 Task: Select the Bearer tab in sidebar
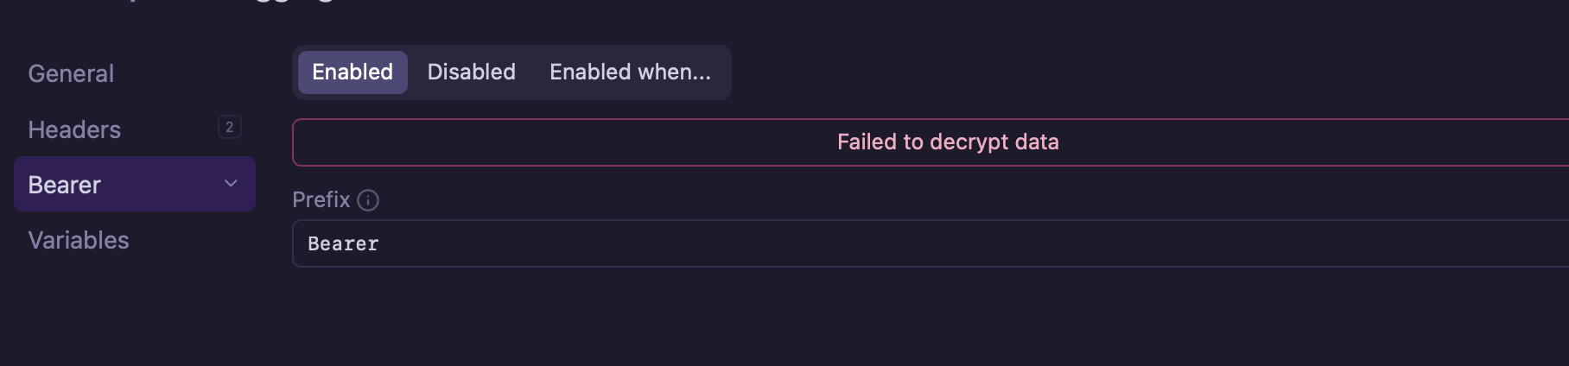(x=65, y=185)
